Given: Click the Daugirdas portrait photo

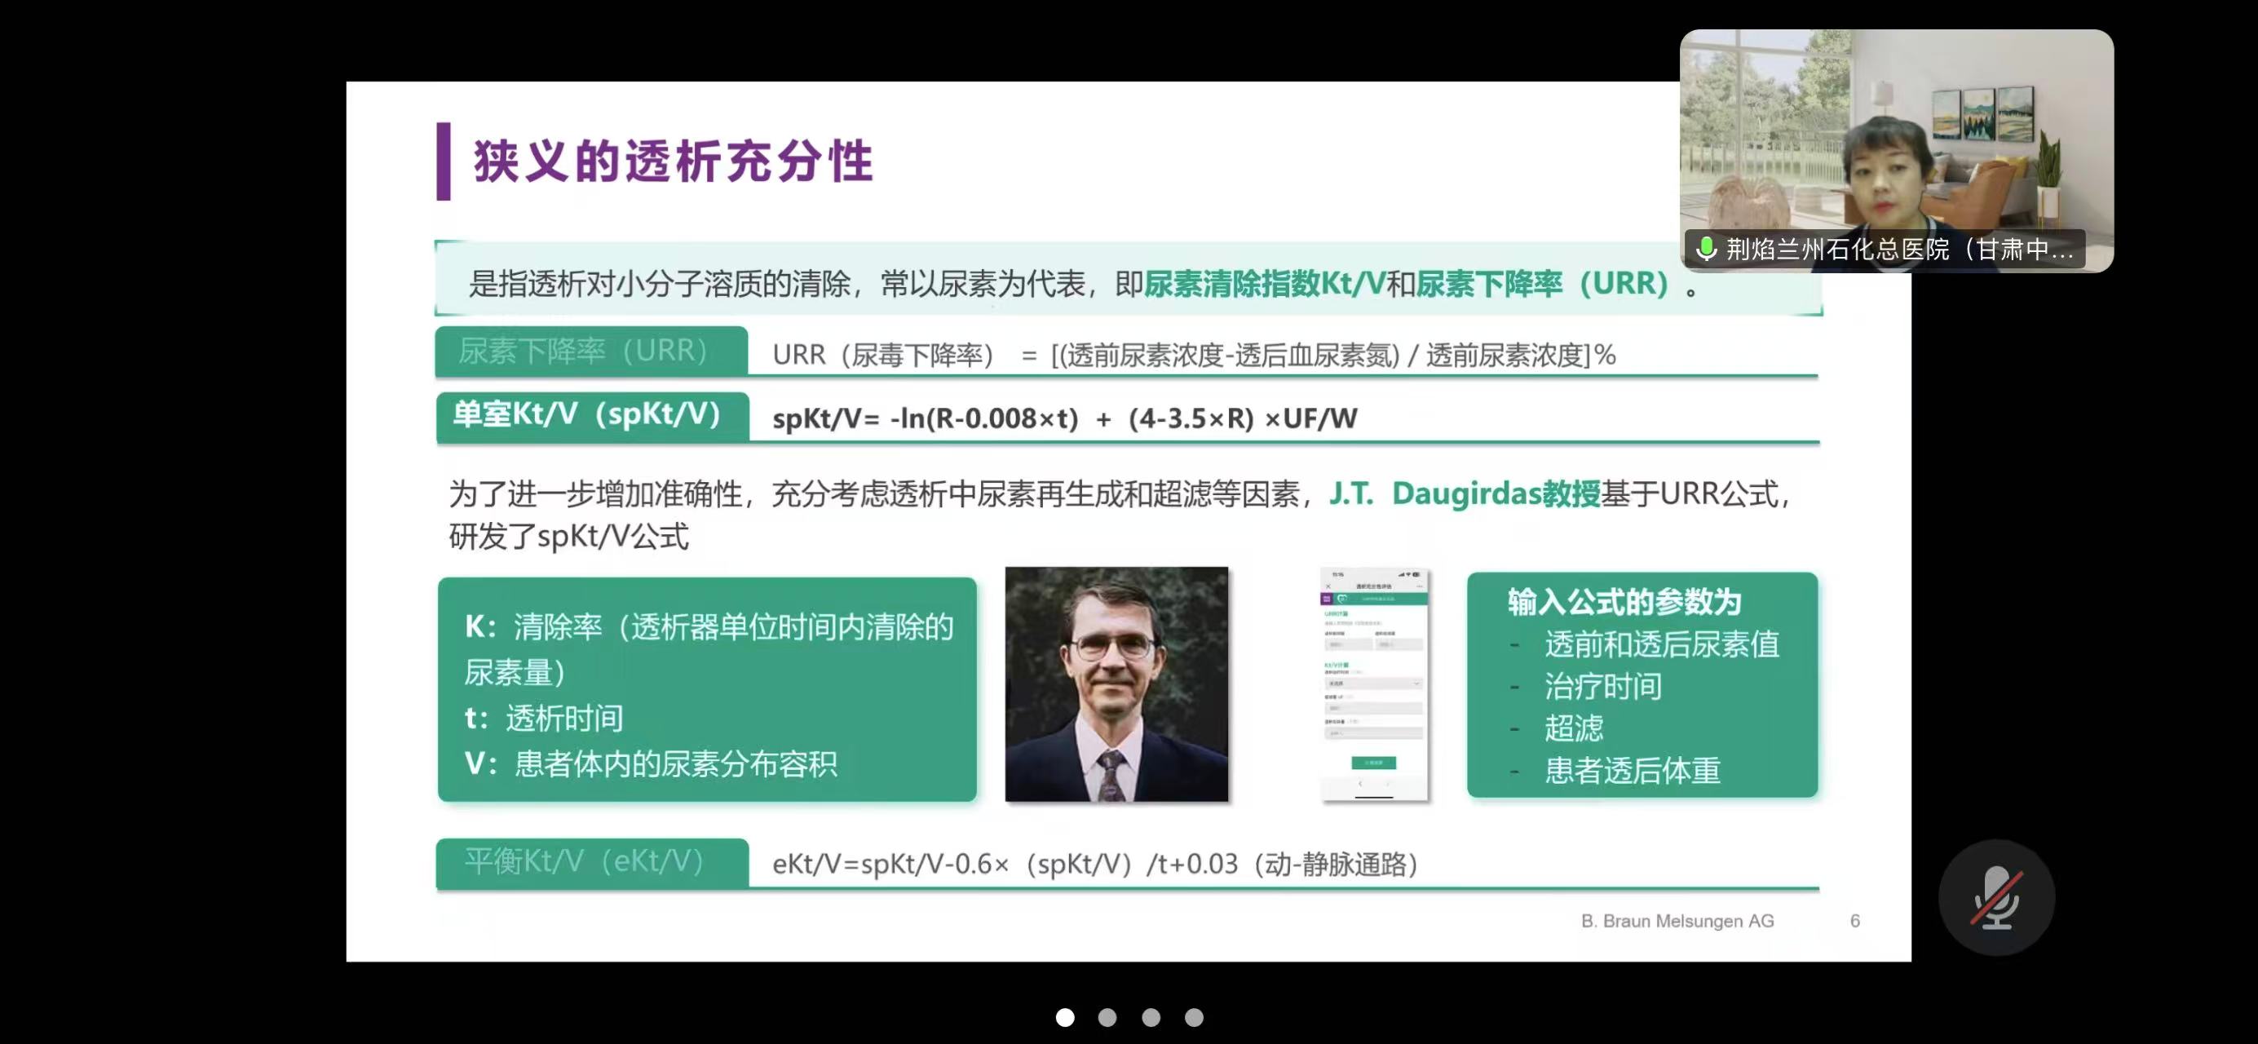Looking at the screenshot, I should click(x=1116, y=683).
